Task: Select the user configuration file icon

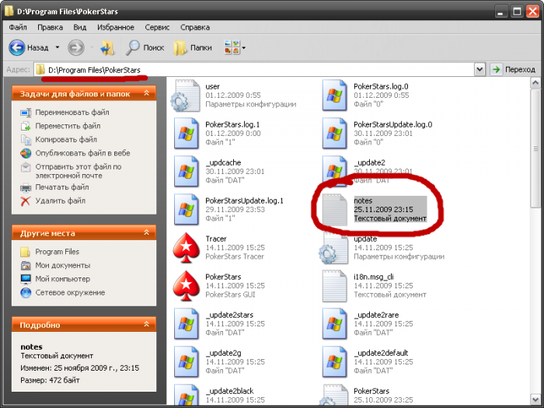Action: tap(186, 96)
